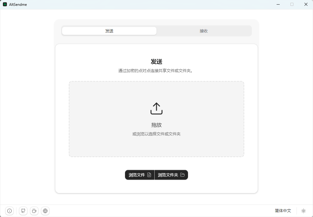This screenshot has width=313, height=217.
Task: Click the open-folder icon inside 浏览文件夹
Action: pyautogui.click(x=182, y=175)
